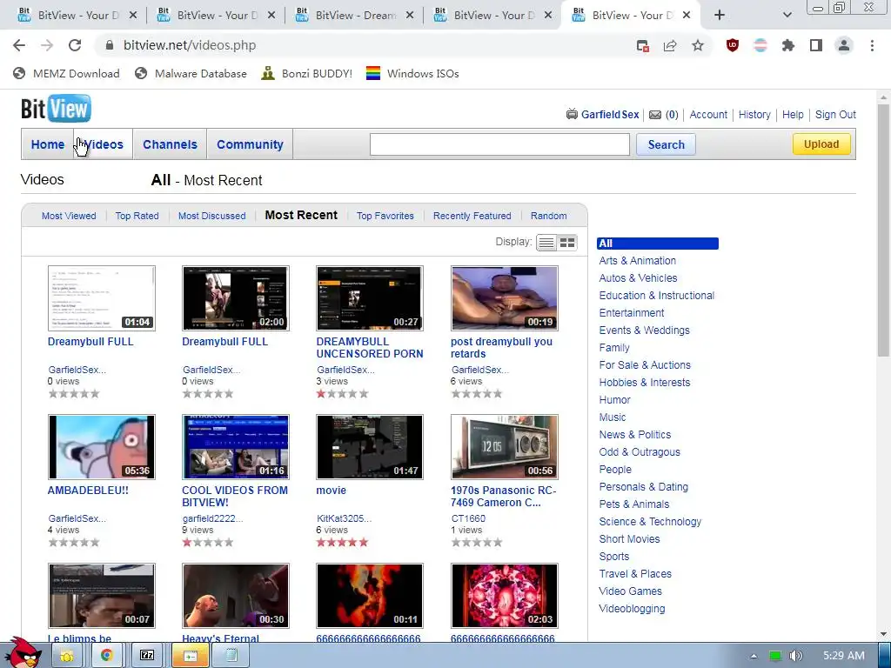Open the AMBADEBLEU!! video title link
Viewport: 891px width, 668px height.
pyautogui.click(x=88, y=491)
